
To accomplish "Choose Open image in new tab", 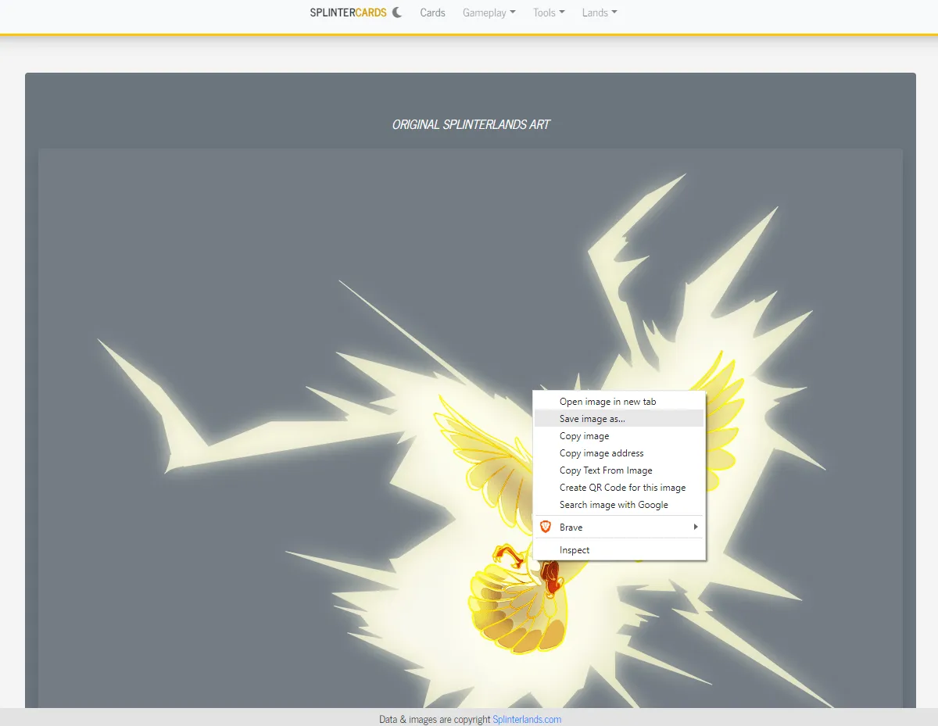I will pos(619,402).
